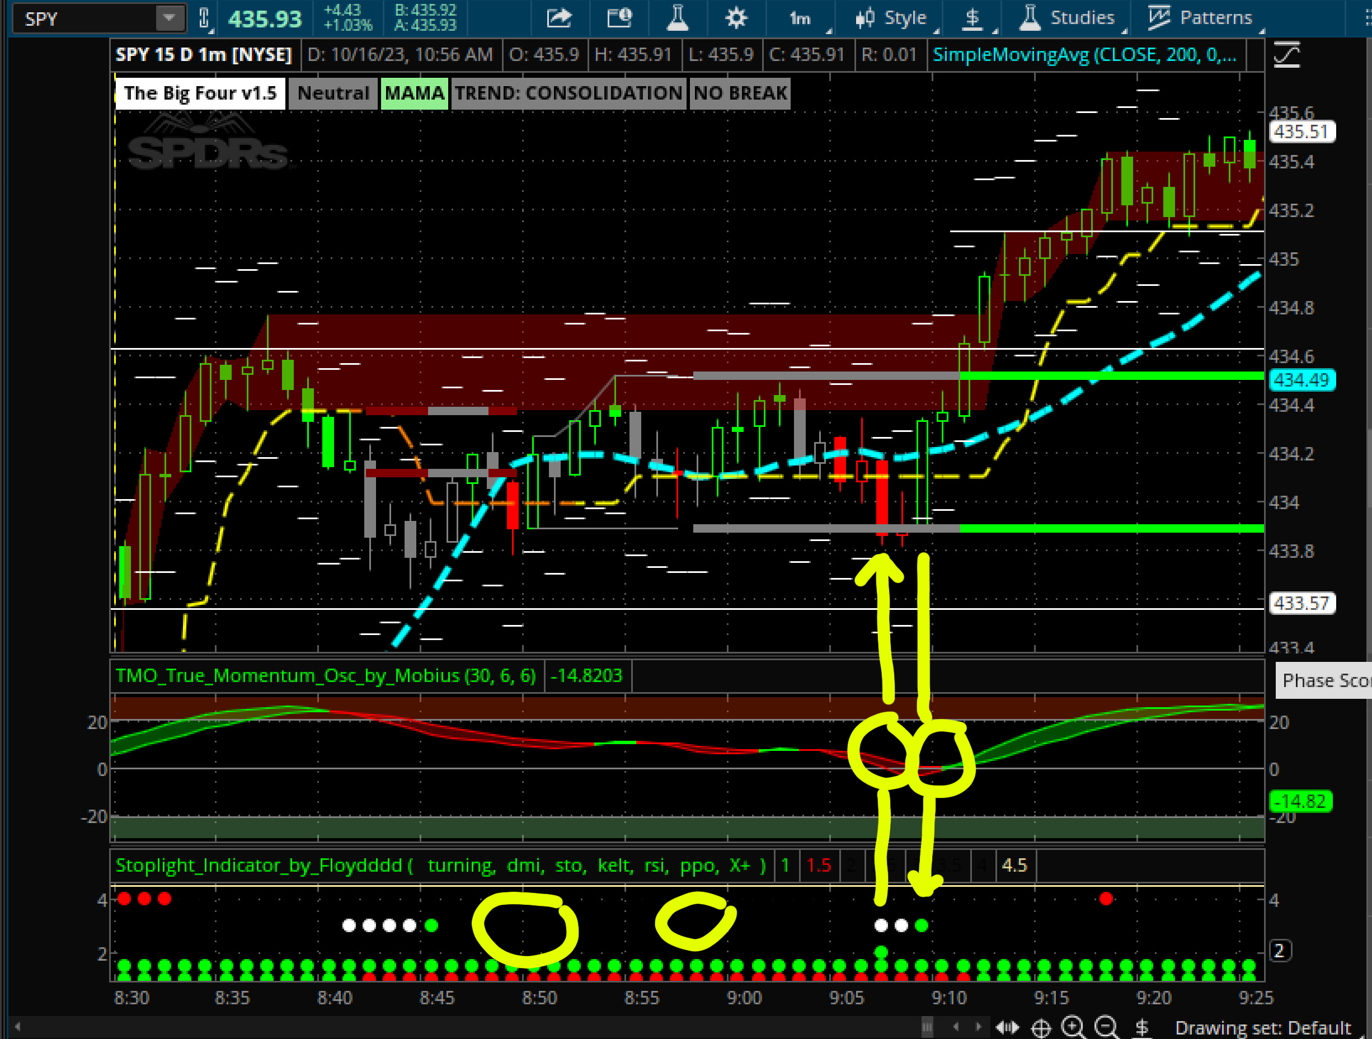Viewport: 1372px width, 1039px height.
Task: Click the Phase Score button
Action: (1325, 680)
